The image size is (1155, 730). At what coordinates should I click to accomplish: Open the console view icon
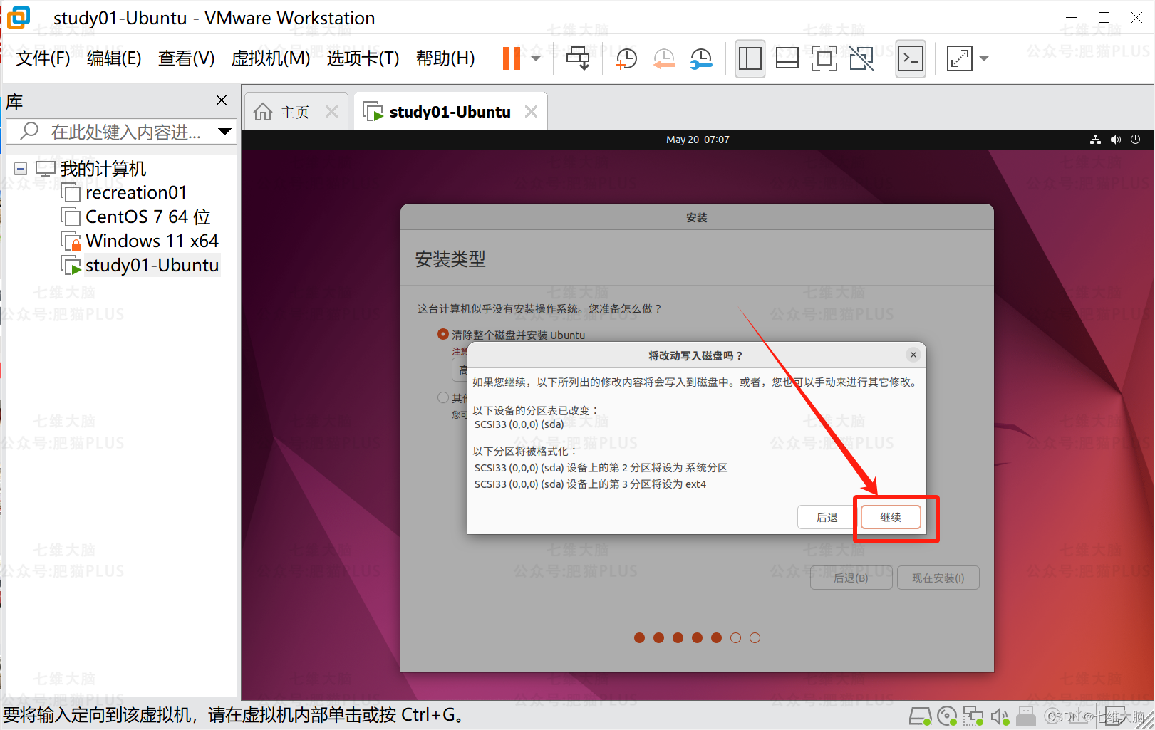click(911, 58)
